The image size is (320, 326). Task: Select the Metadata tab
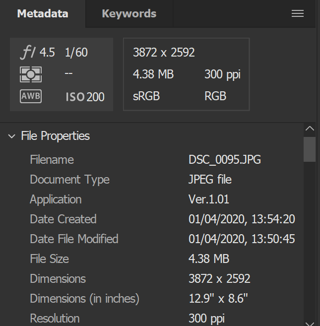pyautogui.click(x=43, y=14)
